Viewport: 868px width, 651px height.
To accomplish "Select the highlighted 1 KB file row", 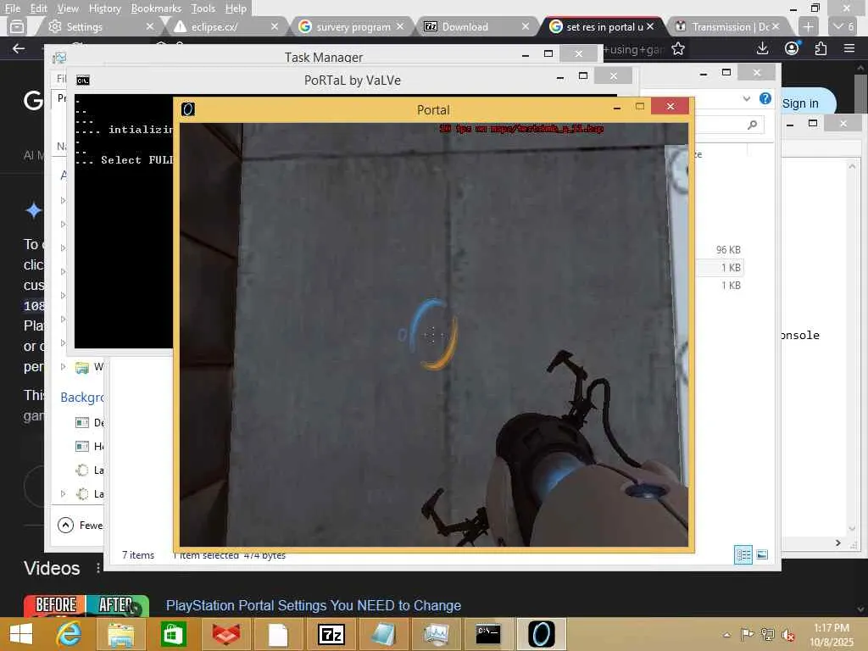I will 719,267.
